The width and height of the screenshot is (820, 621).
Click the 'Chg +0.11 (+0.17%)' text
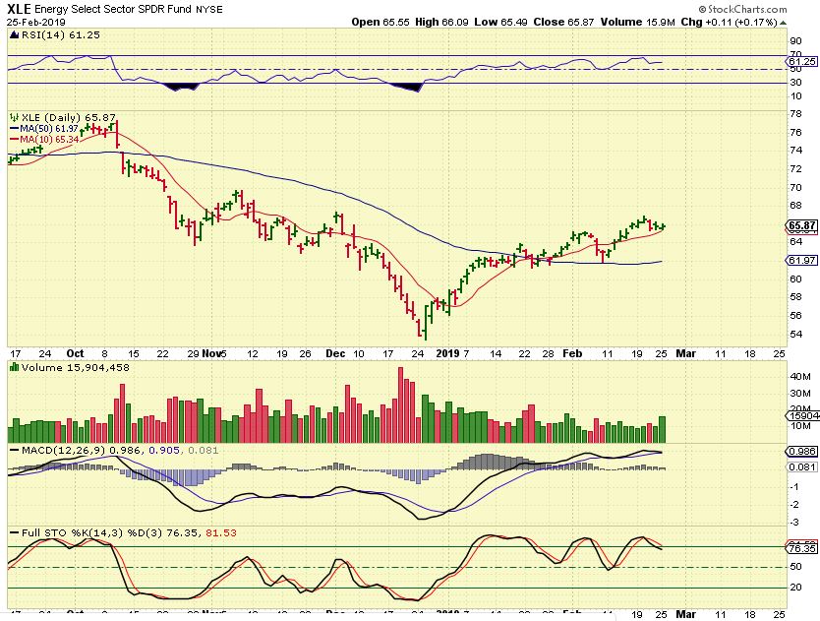(729, 22)
